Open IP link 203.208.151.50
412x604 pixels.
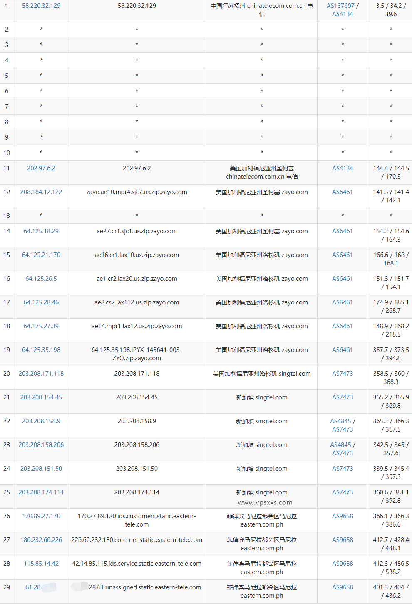click(x=41, y=469)
